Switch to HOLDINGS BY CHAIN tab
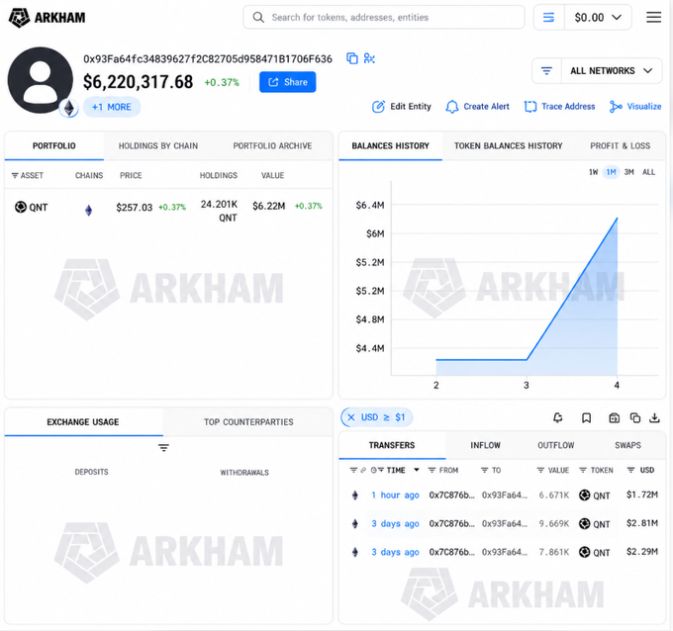This screenshot has height=631, width=673. point(158,145)
